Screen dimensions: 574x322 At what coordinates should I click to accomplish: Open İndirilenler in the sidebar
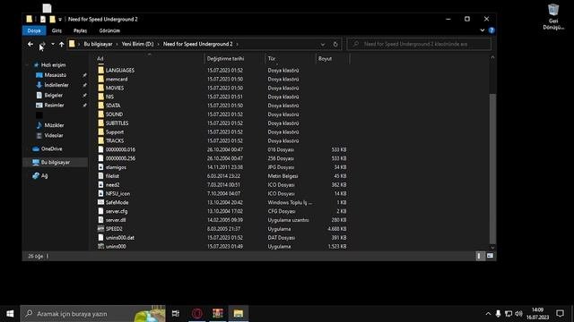[x=57, y=85]
